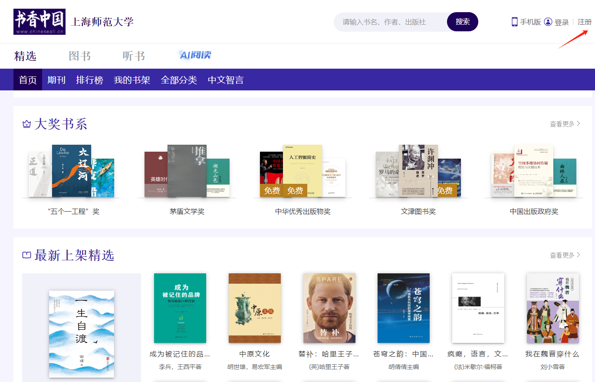Open the 人工智能简史 book cover

[302, 170]
